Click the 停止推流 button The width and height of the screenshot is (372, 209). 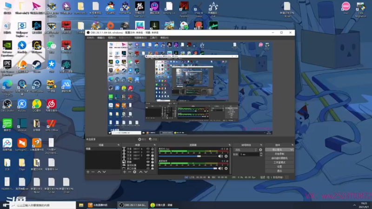click(x=277, y=150)
